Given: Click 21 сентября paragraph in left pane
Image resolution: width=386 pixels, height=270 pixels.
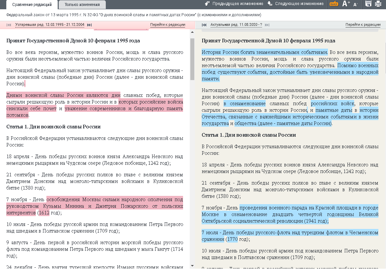Looking at the screenshot, I should point(95,181).
